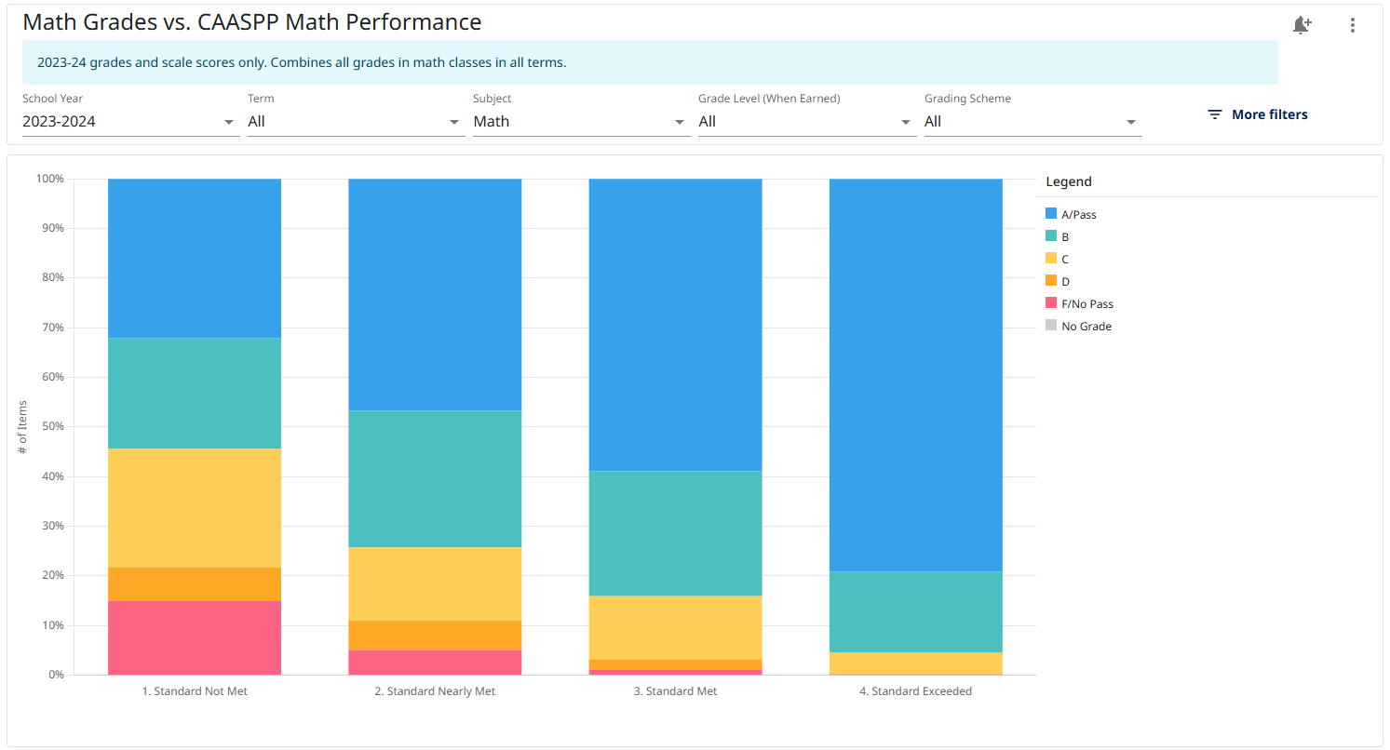Click the Grading Scheme dropdown arrow icon
The height and width of the screenshot is (750, 1390).
tap(1131, 121)
